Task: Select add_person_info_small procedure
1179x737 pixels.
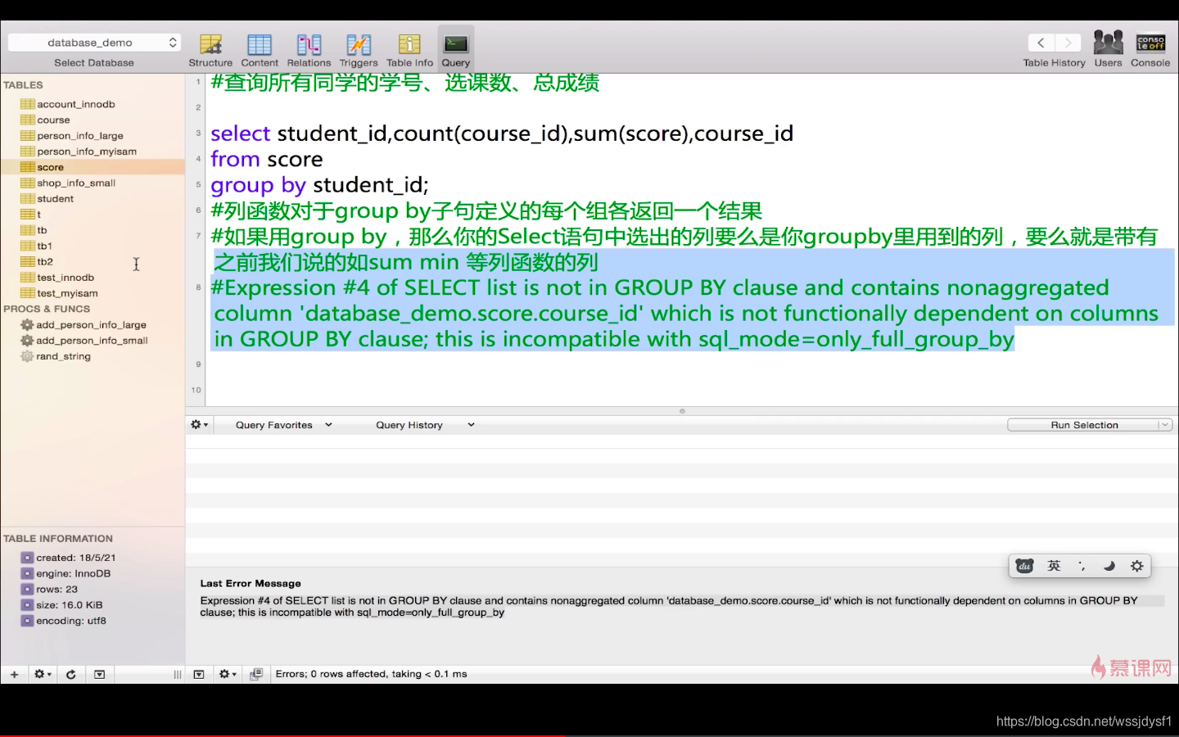Action: (93, 341)
